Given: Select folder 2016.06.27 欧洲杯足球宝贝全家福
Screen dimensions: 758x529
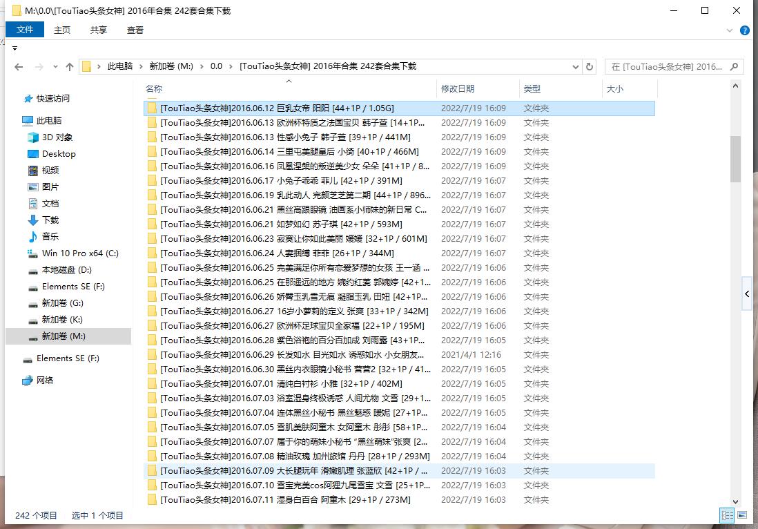Looking at the screenshot, I should point(399,326).
